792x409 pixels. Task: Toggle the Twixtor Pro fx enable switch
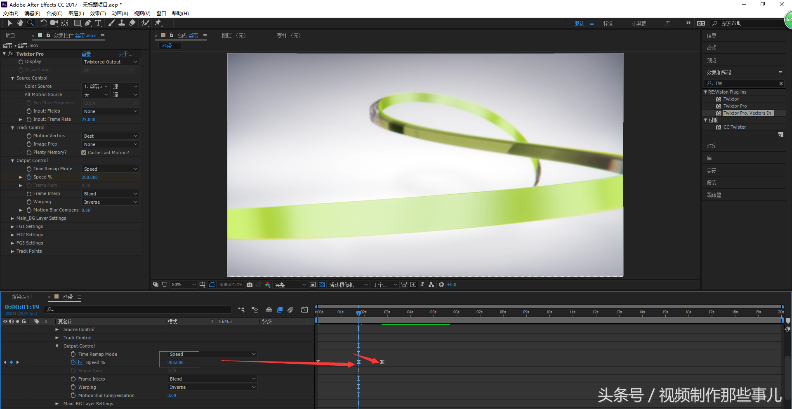(x=11, y=54)
